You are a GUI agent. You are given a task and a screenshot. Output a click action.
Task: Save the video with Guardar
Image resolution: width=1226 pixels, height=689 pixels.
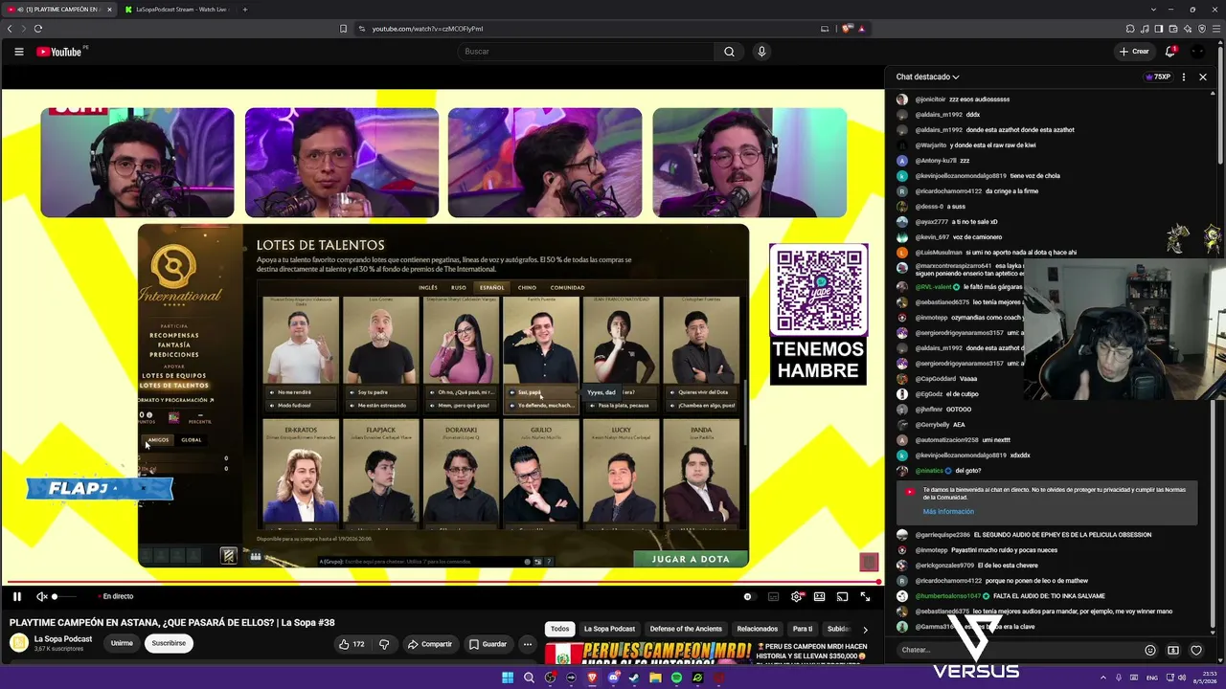click(x=488, y=644)
